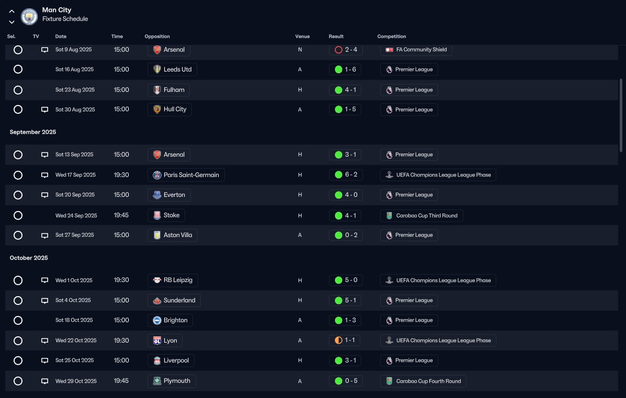This screenshot has height=398, width=626.
Task: Sort fixtures by Competition column header
Action: pos(392,36)
